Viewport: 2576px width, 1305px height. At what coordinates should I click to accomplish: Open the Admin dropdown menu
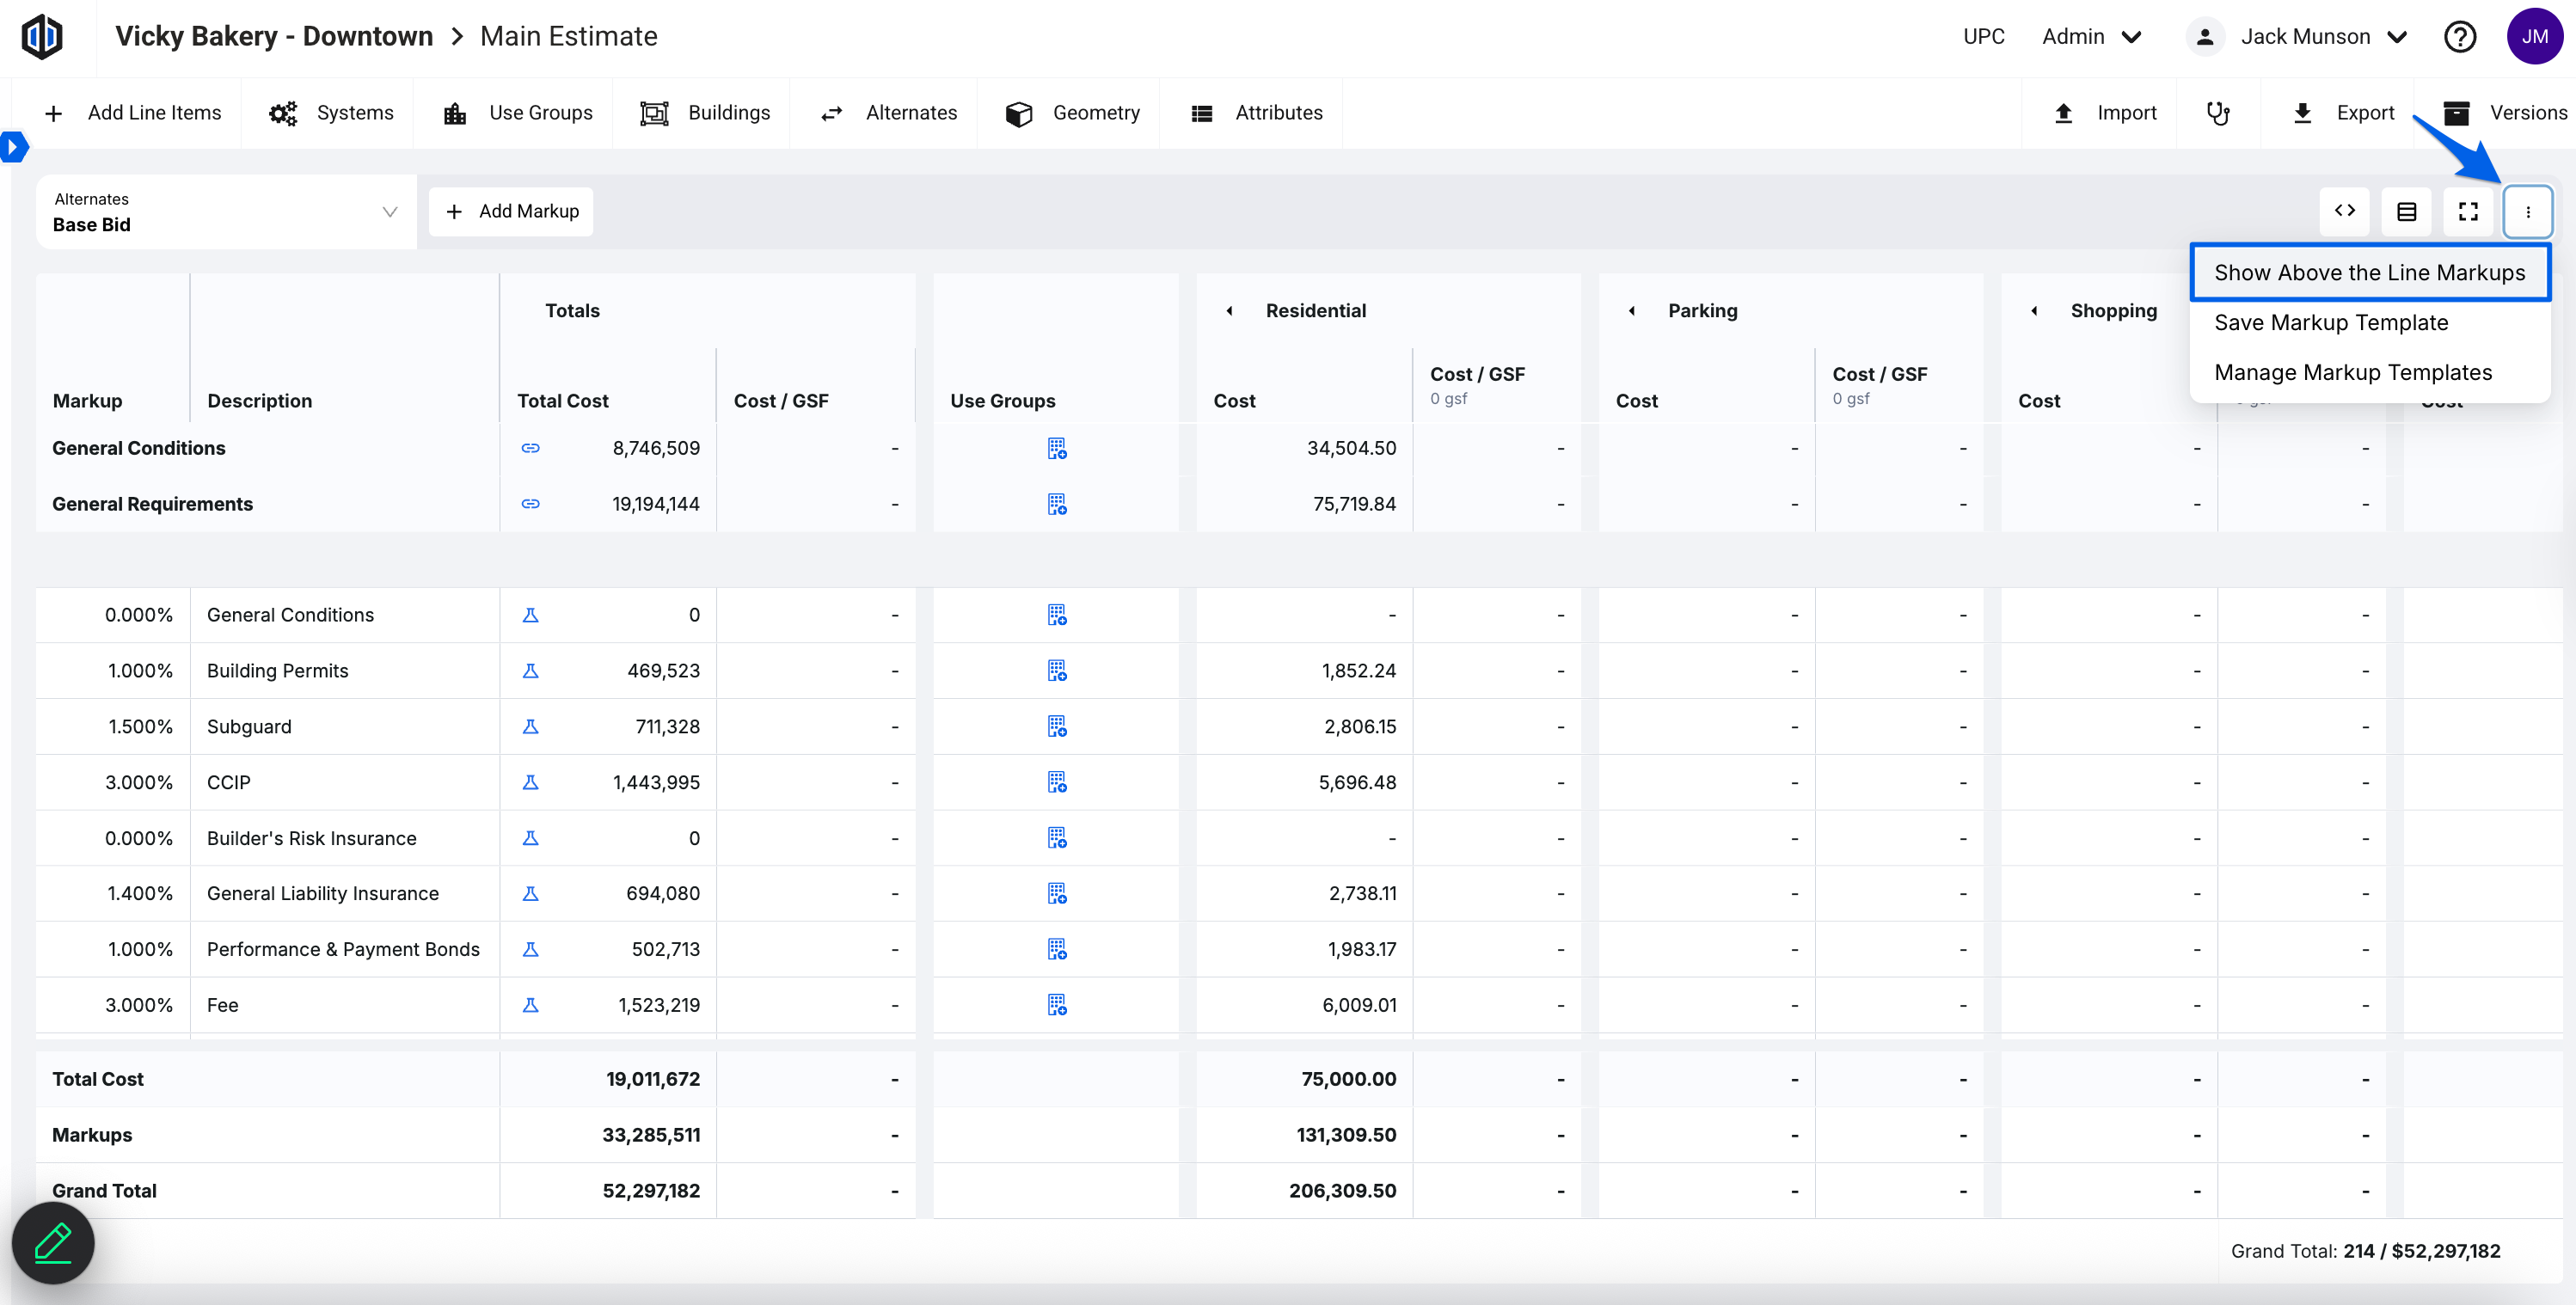pyautogui.click(x=2091, y=37)
